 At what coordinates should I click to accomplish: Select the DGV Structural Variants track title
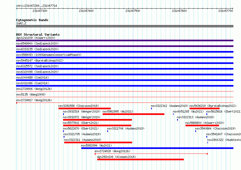point(38,35)
